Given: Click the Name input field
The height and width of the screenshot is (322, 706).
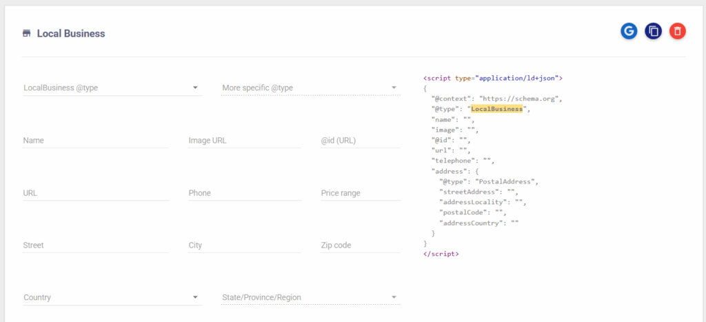Looking at the screenshot, I should coord(95,141).
